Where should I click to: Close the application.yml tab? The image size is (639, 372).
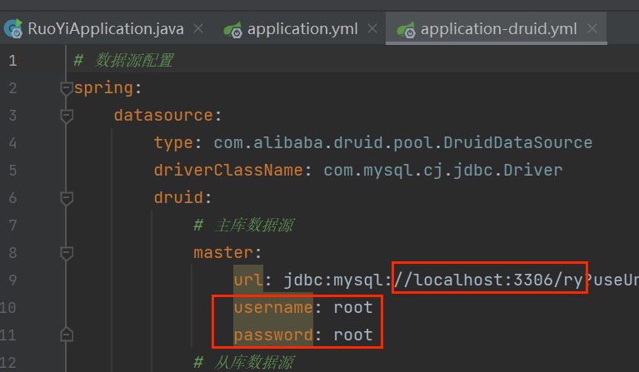tap(372, 28)
